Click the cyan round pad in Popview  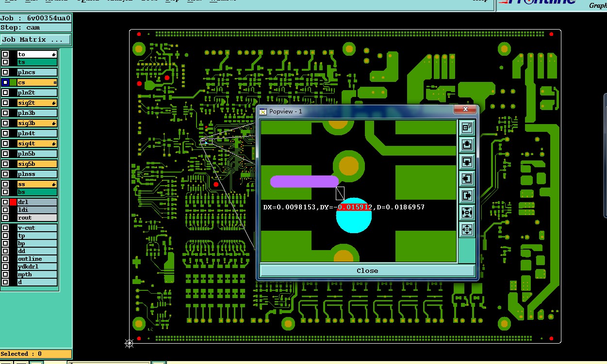pos(354,216)
